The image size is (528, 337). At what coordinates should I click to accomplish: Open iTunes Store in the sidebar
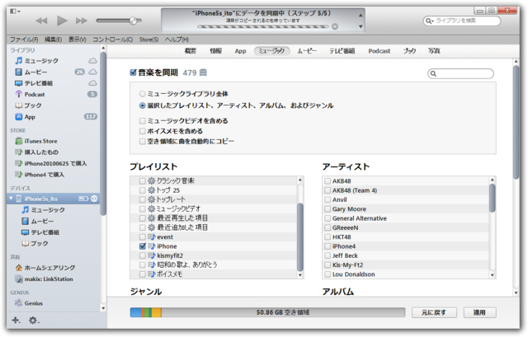point(36,141)
